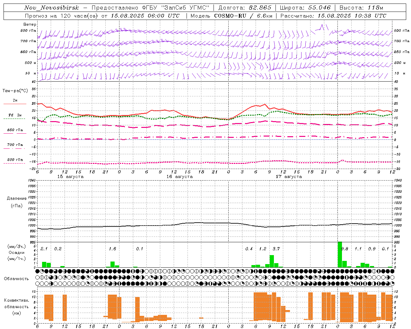Screen dimensions: 411x329
Task: Select the 'Широта: 55.046' header value
Action: (305, 8)
